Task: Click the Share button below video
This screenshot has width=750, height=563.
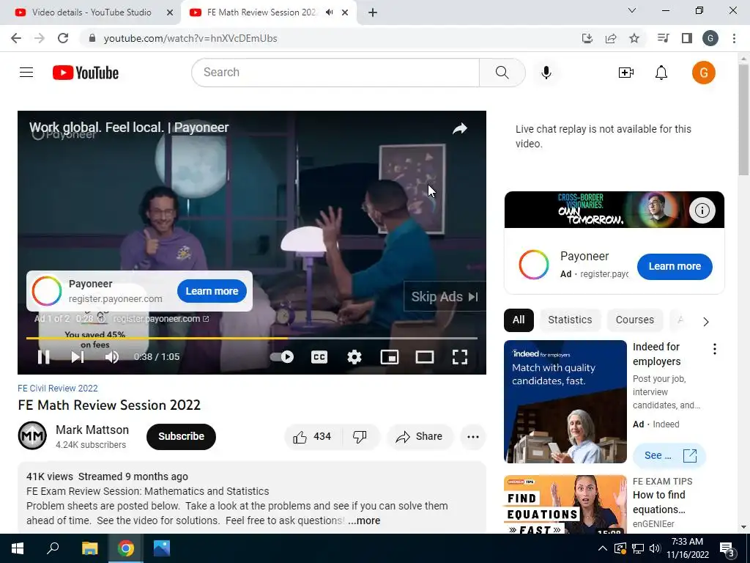Action: [420, 437]
